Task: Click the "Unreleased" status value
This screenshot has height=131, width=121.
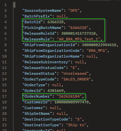Action: (x=75, y=73)
